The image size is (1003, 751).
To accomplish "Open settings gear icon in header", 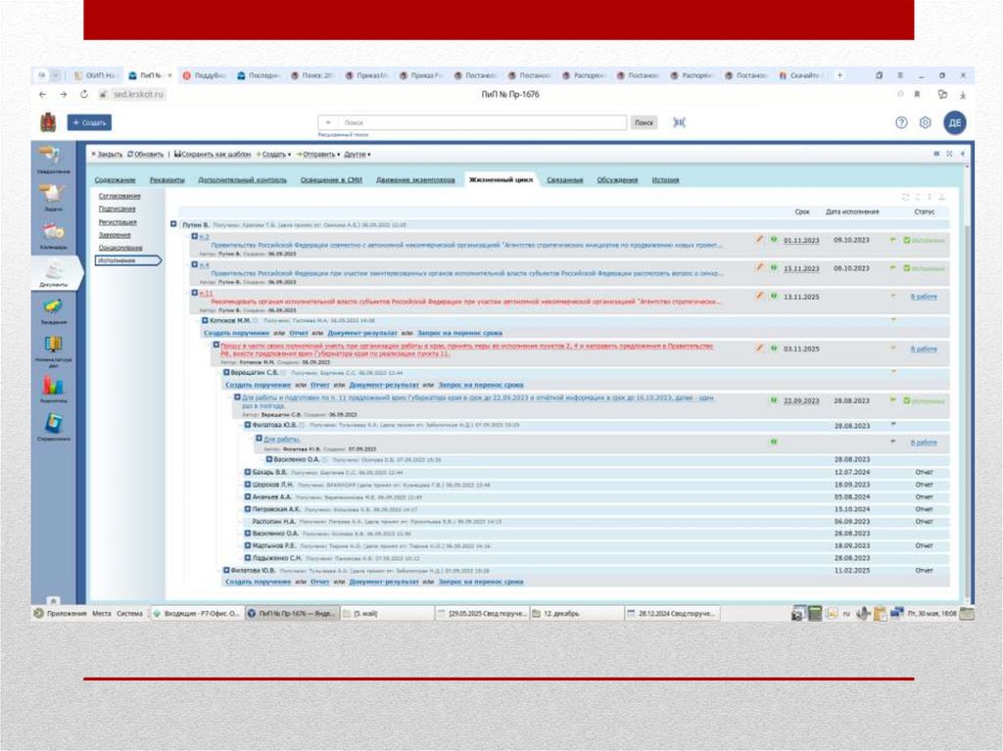I will click(925, 122).
